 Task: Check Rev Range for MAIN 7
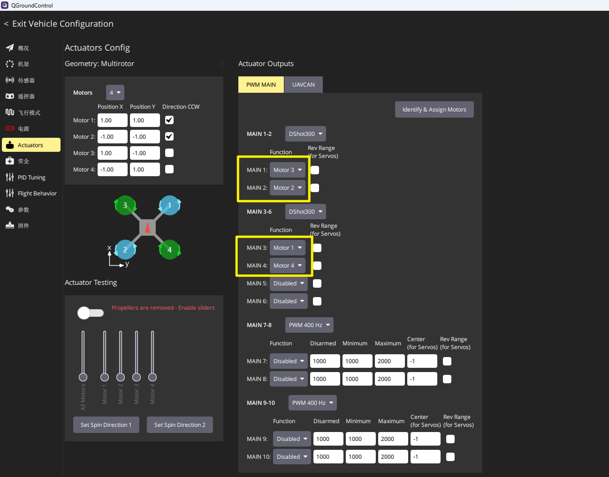[447, 361]
